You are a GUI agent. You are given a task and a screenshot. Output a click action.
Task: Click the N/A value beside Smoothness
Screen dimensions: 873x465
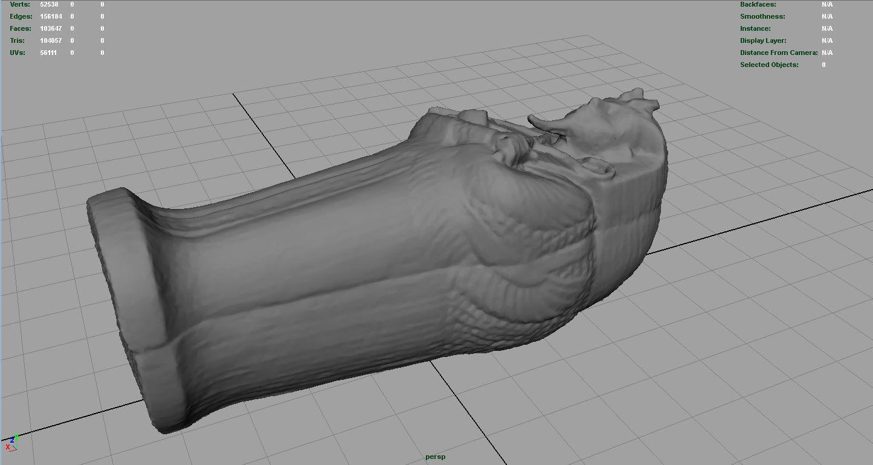tap(827, 16)
